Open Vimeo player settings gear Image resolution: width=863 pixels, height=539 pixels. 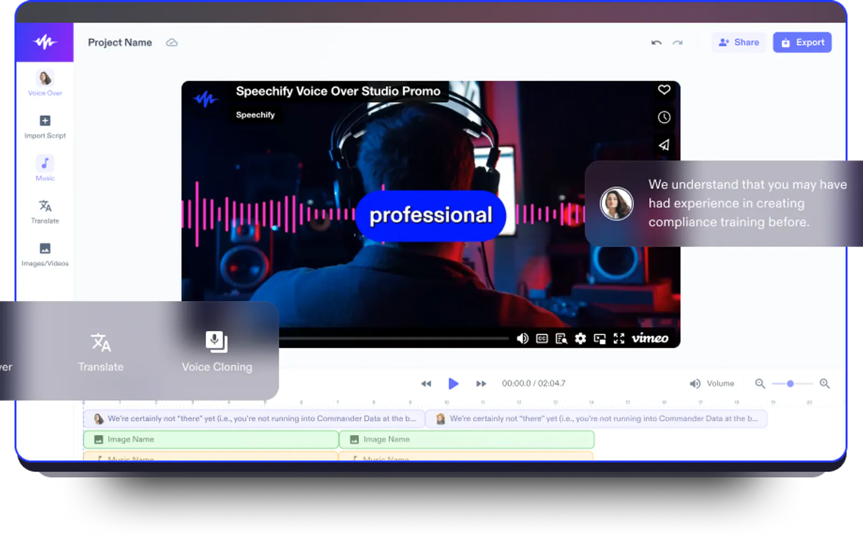coord(580,338)
